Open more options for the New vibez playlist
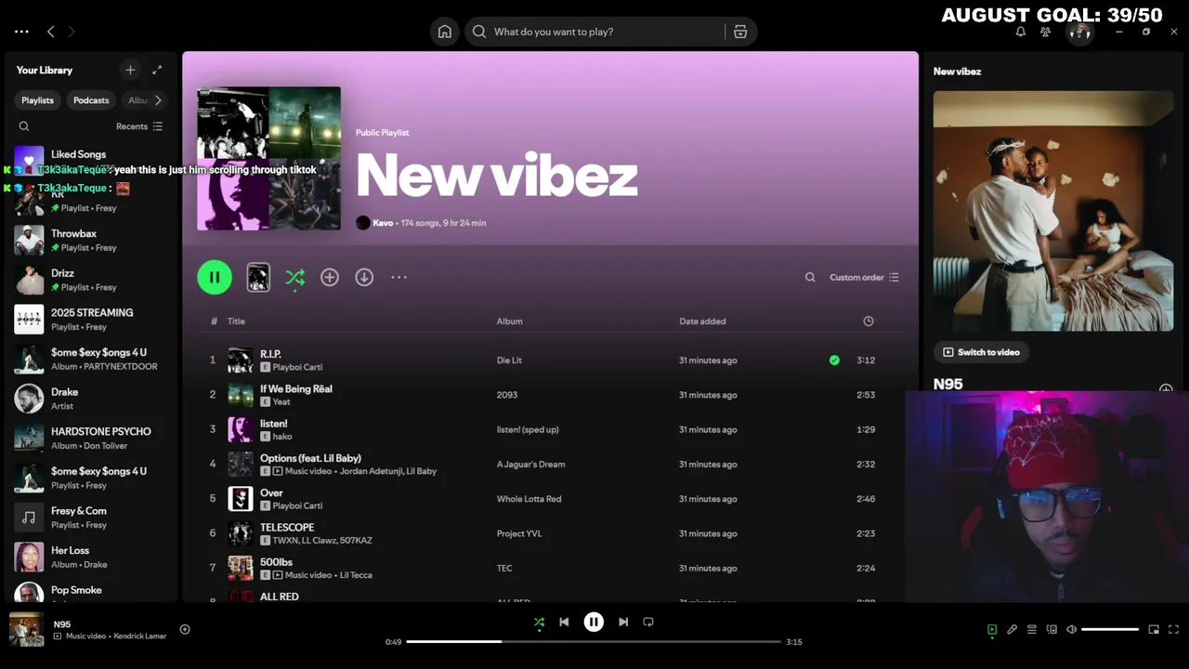This screenshot has height=669, width=1189. coord(399,277)
